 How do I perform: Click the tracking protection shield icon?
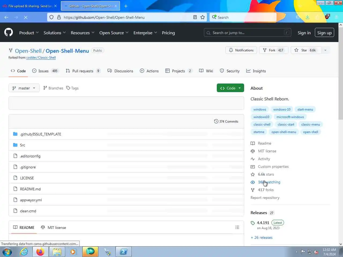coord(51,17)
